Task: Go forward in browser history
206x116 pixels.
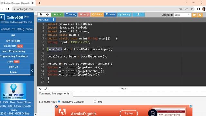Action: pyautogui.click(x=2, y=9)
